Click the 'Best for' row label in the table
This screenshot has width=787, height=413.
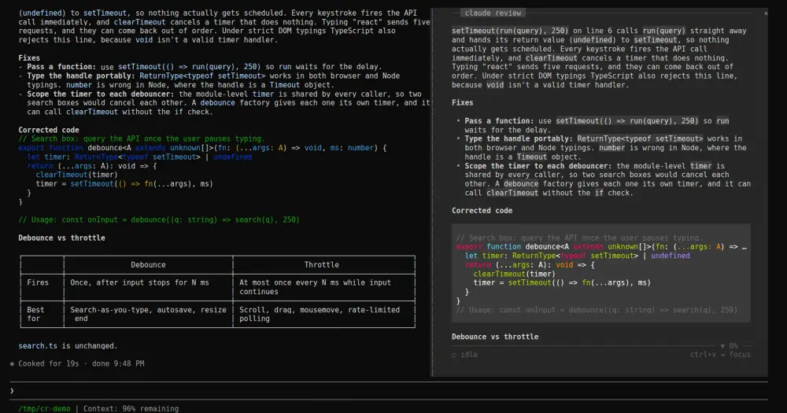(35, 314)
